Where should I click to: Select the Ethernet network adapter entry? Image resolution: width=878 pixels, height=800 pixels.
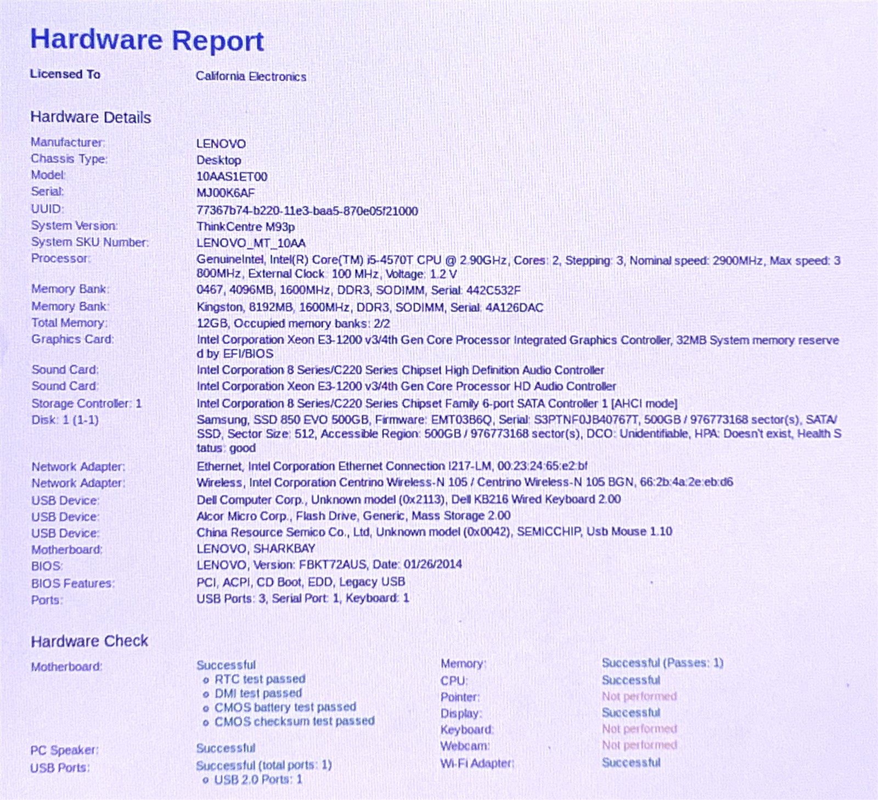pos(392,466)
